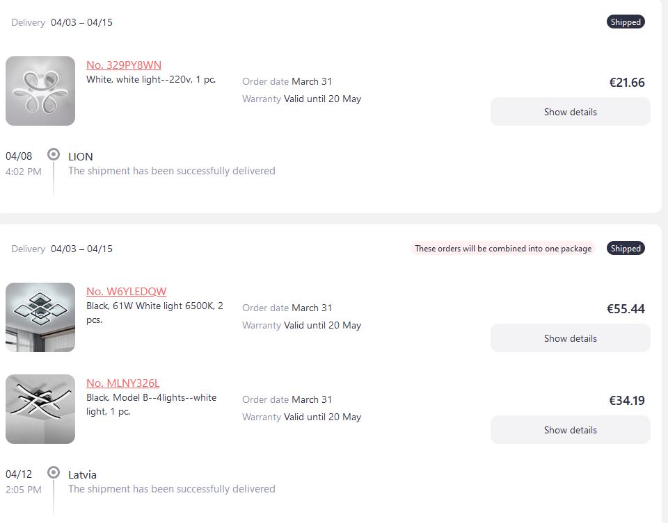Show details for the €21.66 order

point(571,112)
